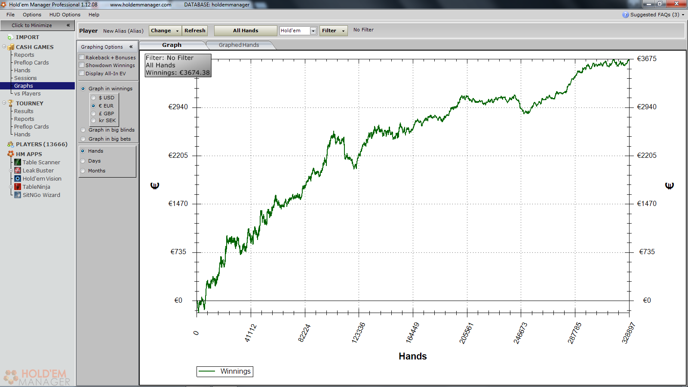Open Tourney Results
Image resolution: width=688 pixels, height=387 pixels.
[x=24, y=111]
